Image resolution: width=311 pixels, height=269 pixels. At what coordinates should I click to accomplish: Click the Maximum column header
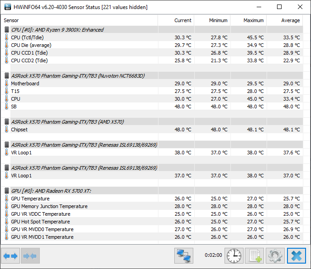coord(254,20)
